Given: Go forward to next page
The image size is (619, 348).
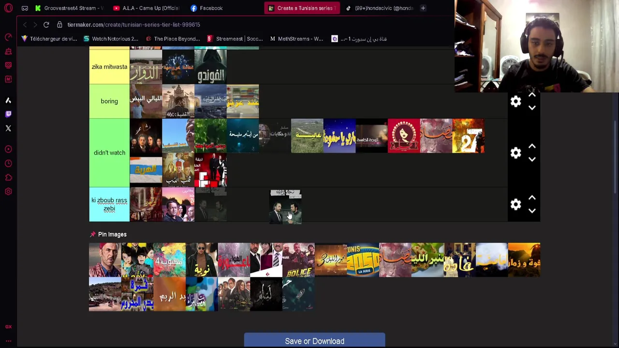Looking at the screenshot, I should [x=35, y=25].
